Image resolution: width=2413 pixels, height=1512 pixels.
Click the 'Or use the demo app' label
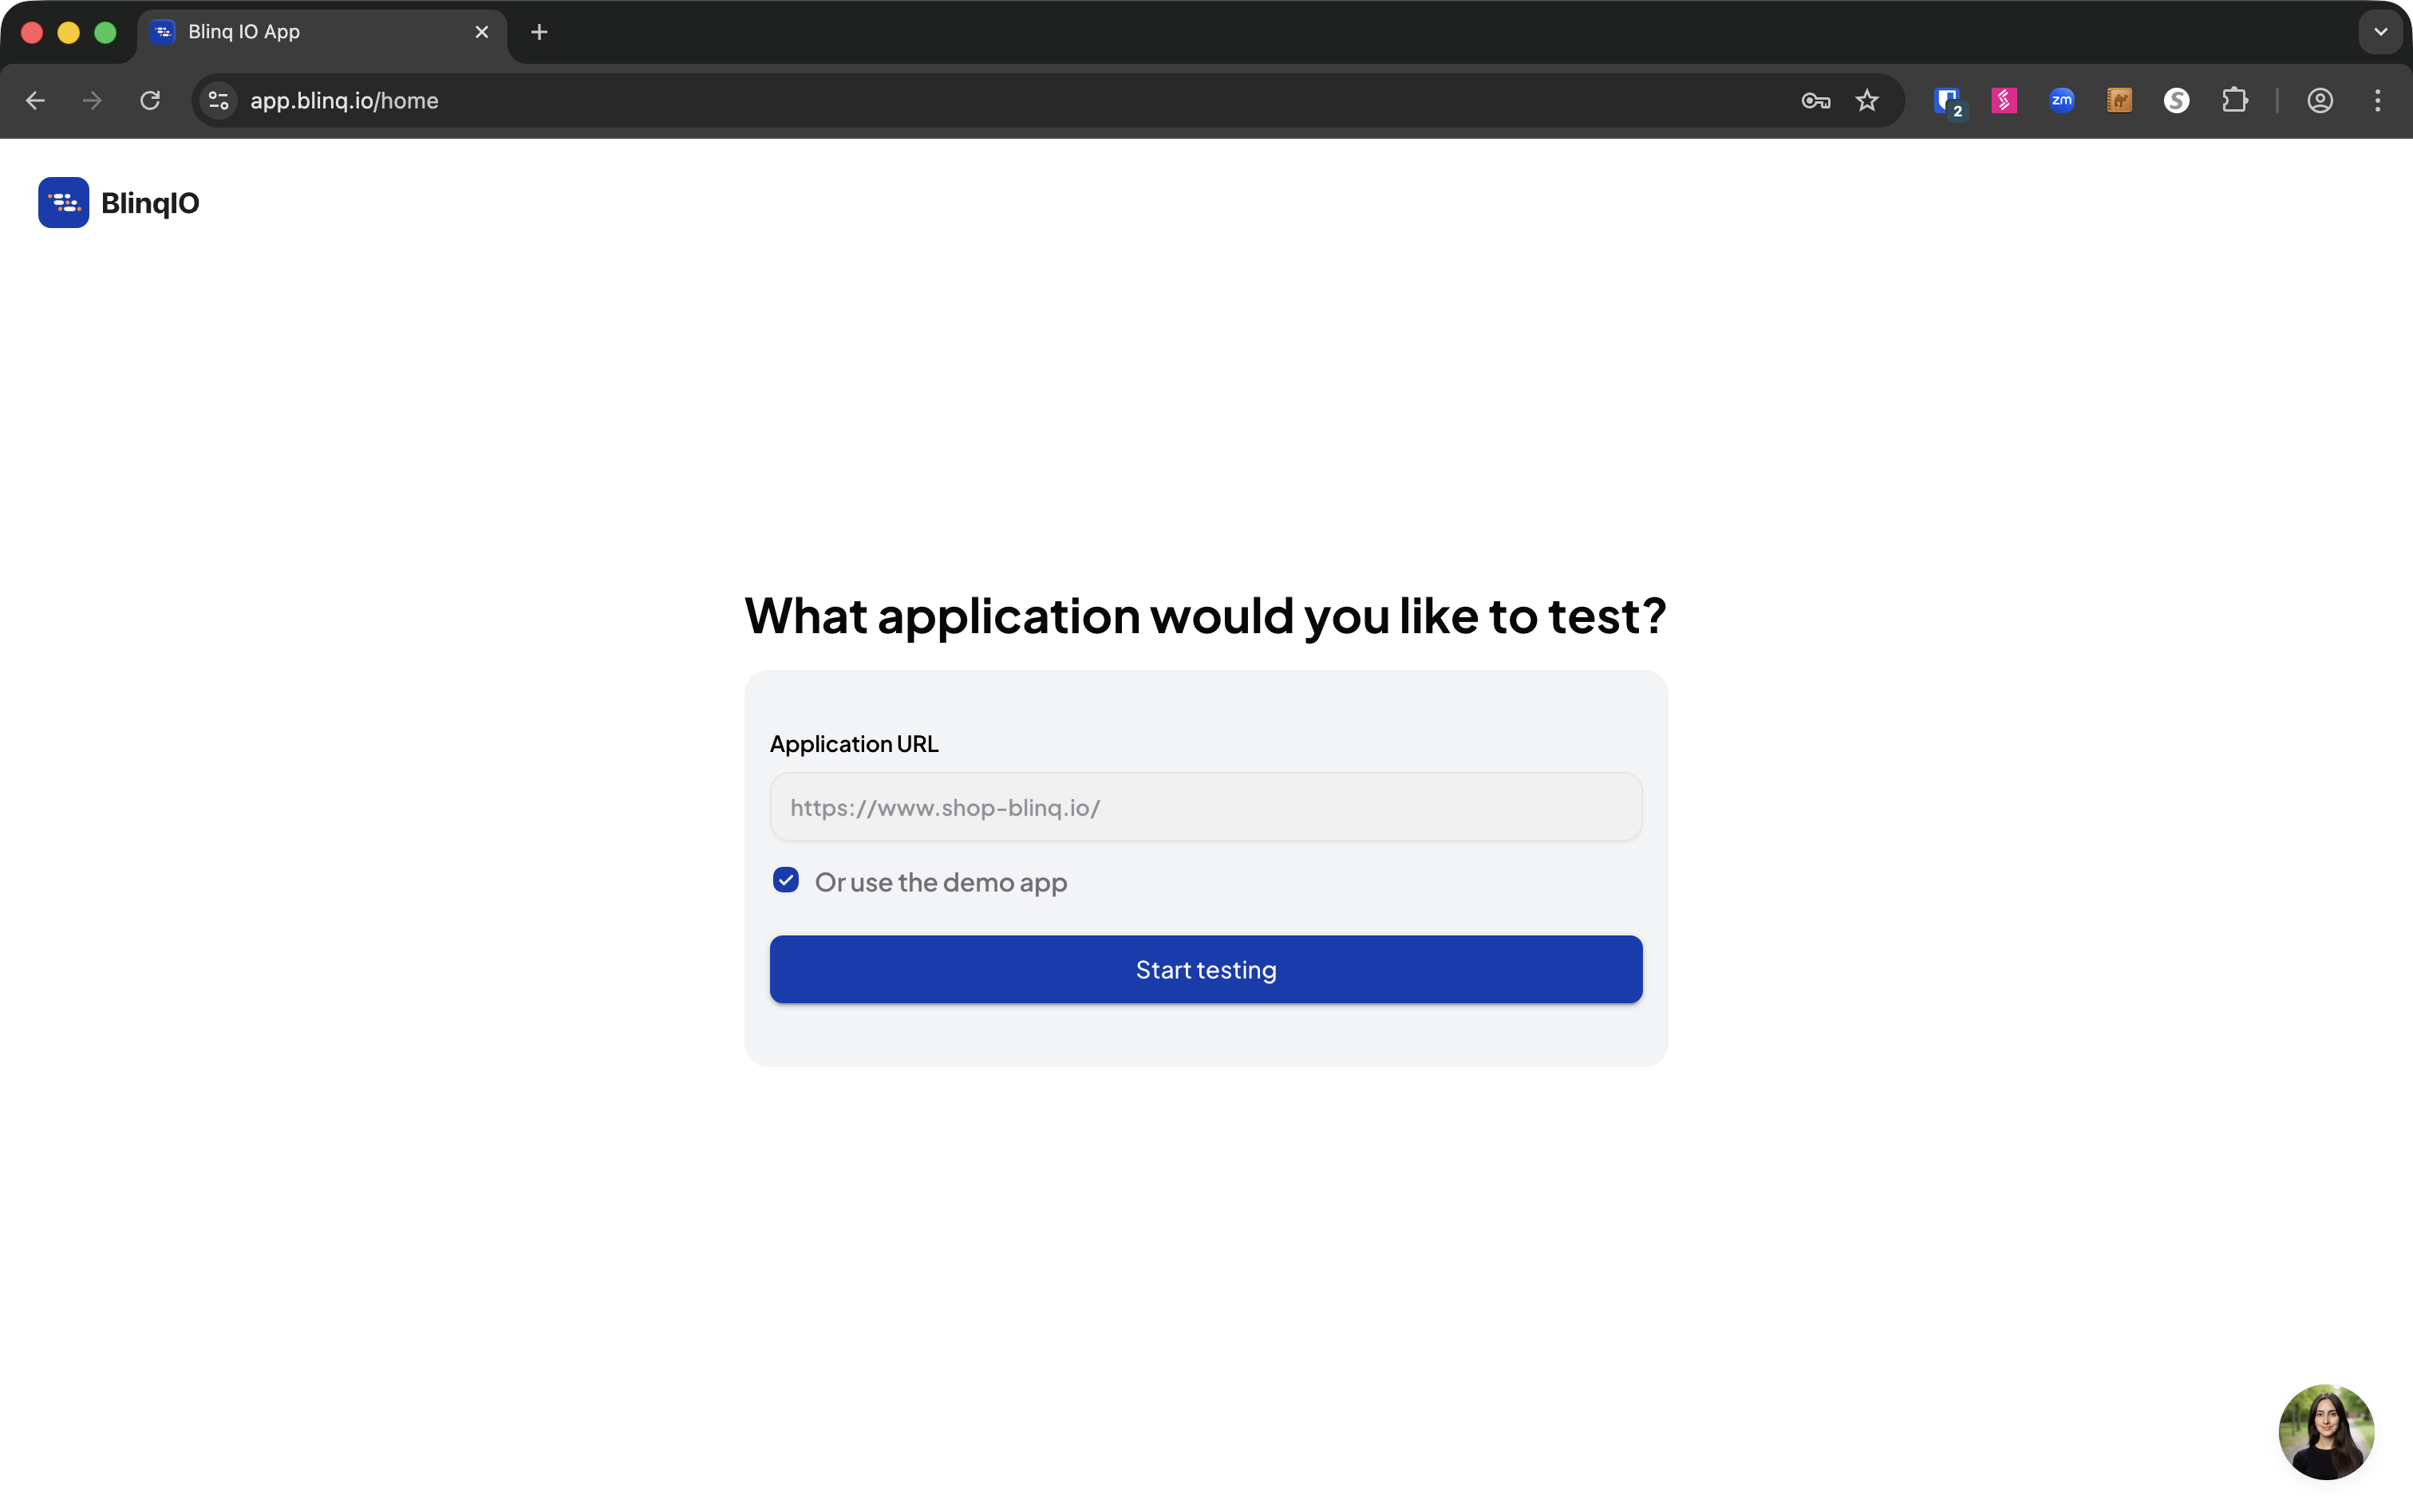pyautogui.click(x=941, y=882)
